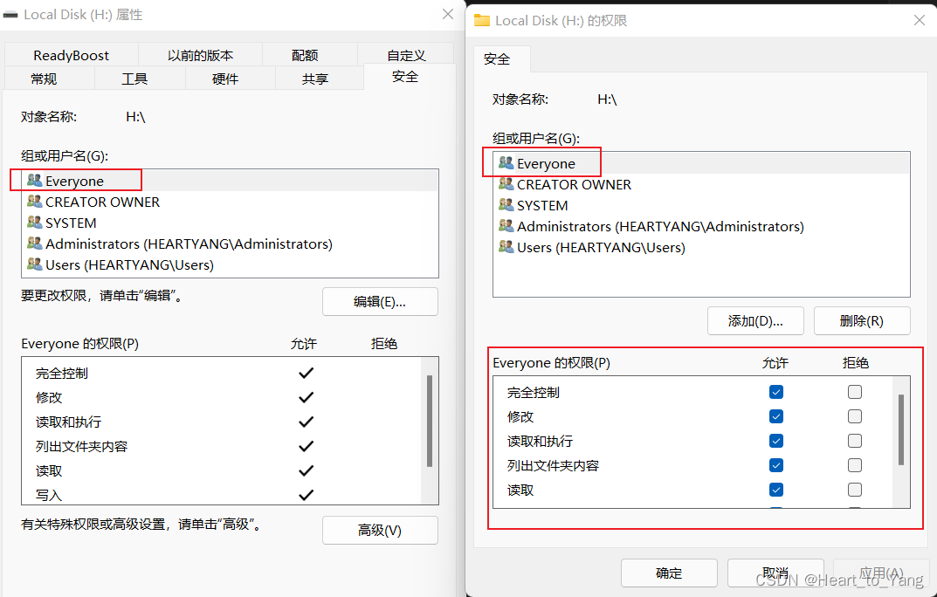The width and height of the screenshot is (937, 597).
Task: Enable the 拒绝 checkbox for 完全控制
Action: pyautogui.click(x=854, y=392)
